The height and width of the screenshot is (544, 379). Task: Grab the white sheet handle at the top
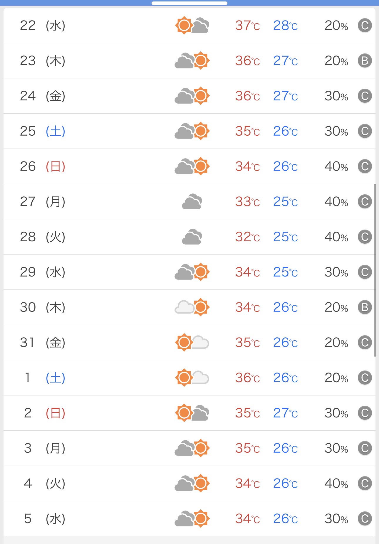coord(189,3)
